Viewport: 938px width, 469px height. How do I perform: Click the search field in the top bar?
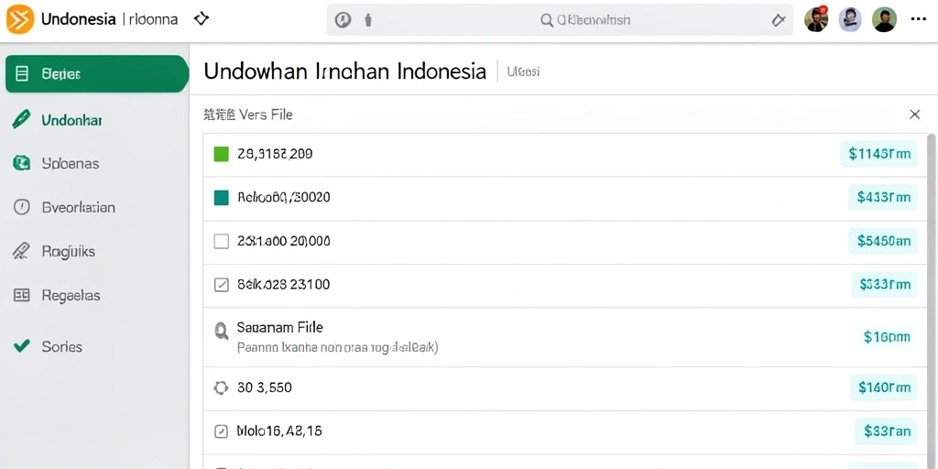click(560, 20)
